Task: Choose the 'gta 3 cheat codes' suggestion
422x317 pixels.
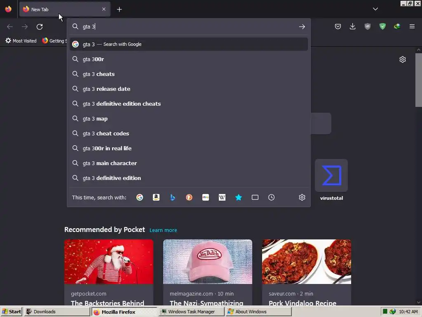Action: (189, 133)
